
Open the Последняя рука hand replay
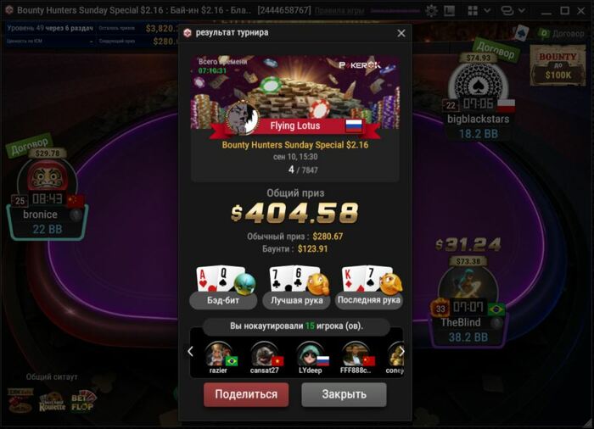pyautogui.click(x=368, y=287)
